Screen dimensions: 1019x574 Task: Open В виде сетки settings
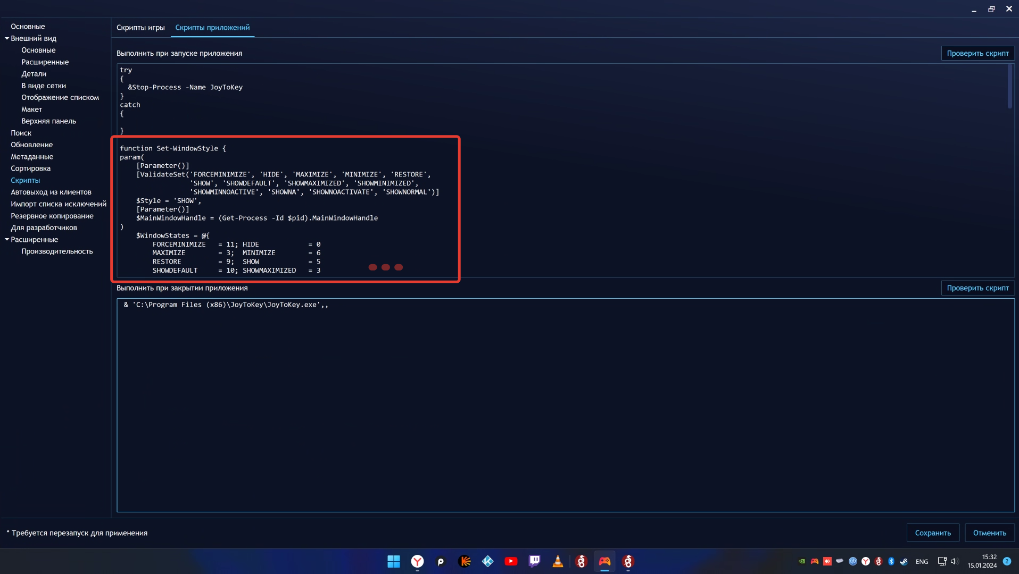click(44, 86)
